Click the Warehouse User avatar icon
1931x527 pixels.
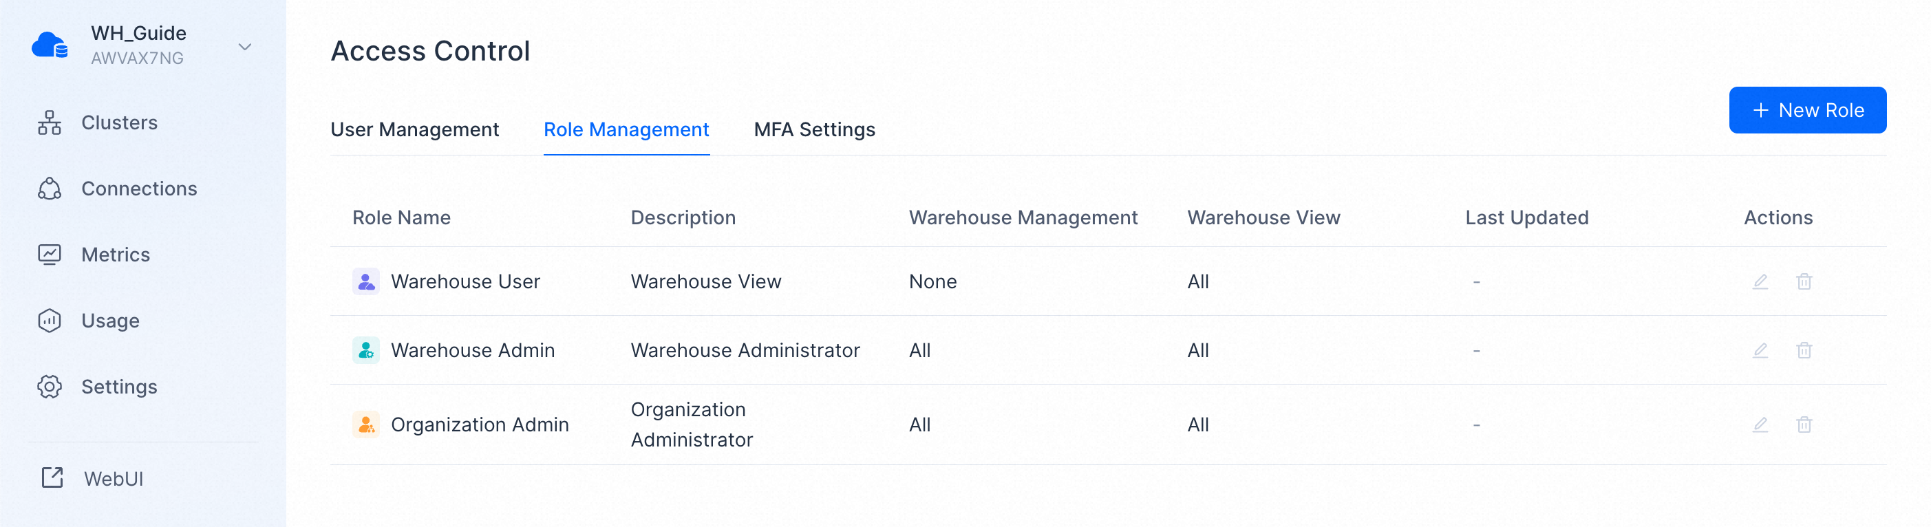tap(366, 282)
